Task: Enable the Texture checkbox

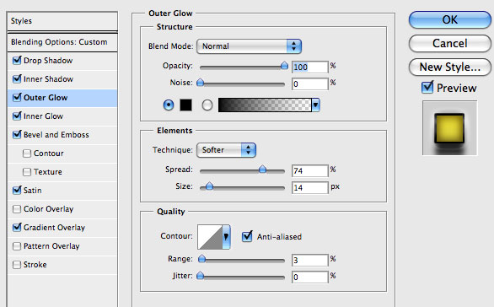Action: (27, 172)
